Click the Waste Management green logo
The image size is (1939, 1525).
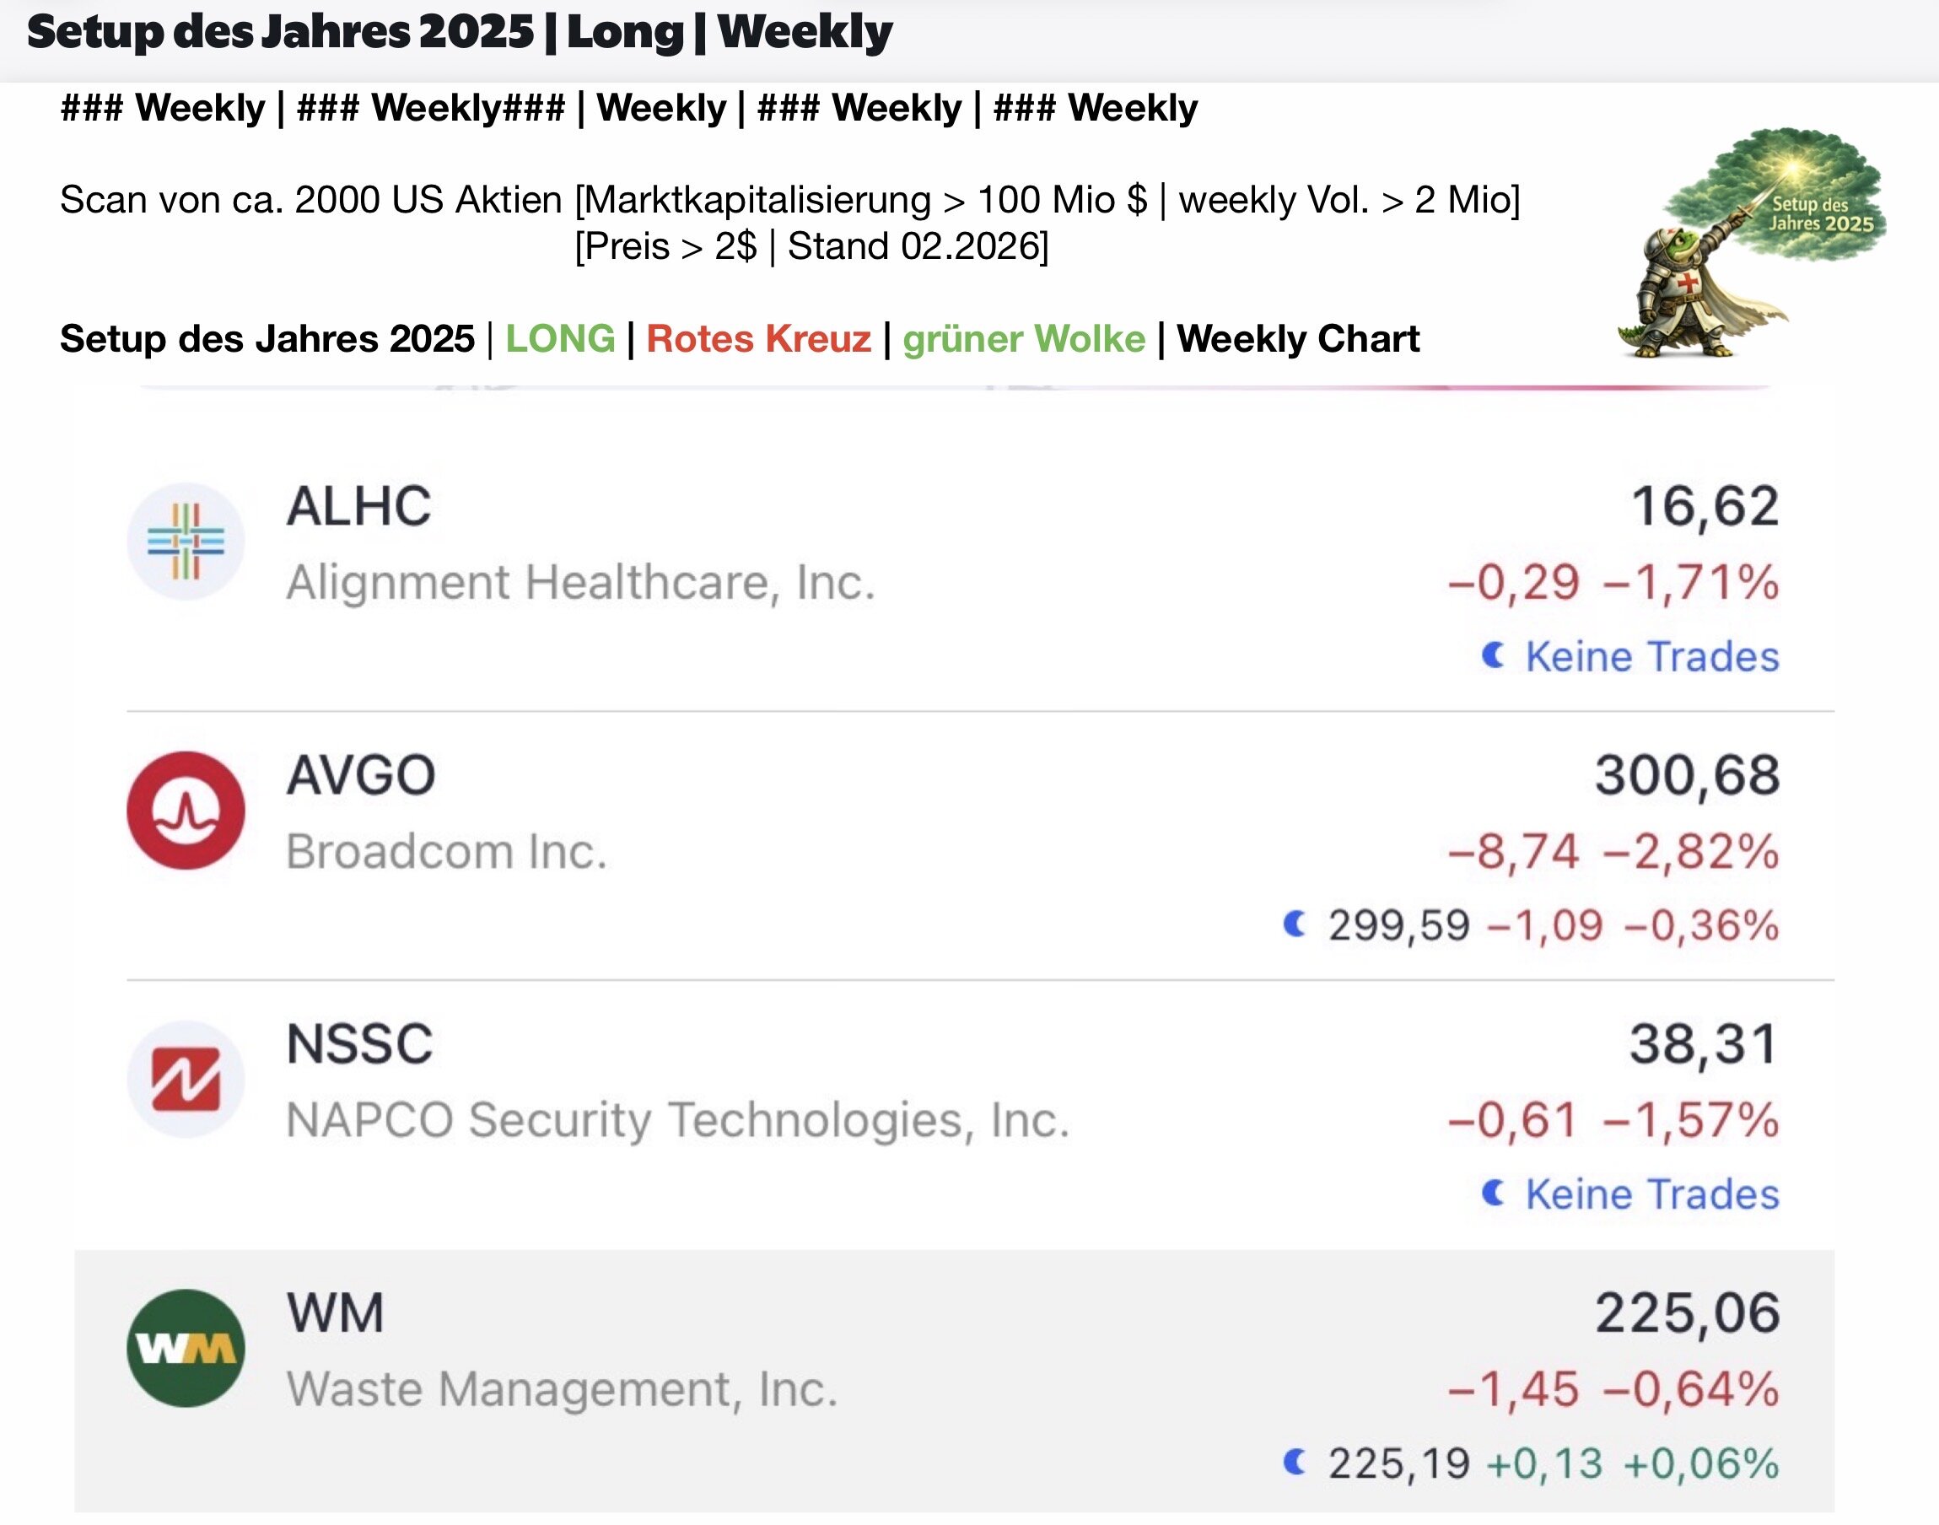186,1348
